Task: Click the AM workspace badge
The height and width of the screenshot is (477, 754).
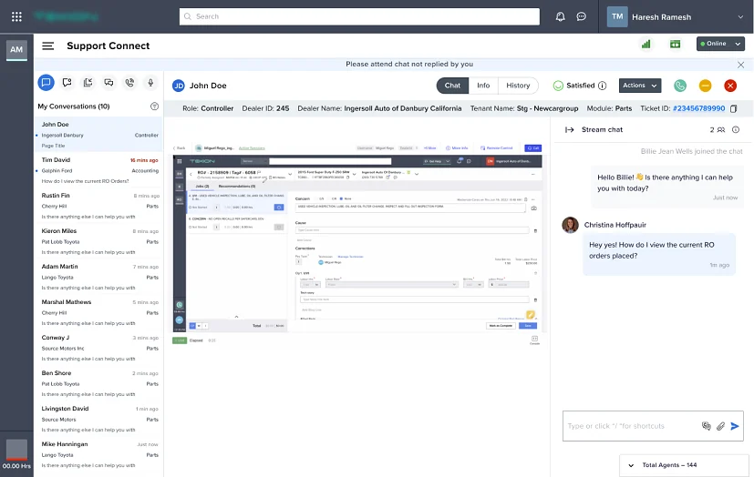Action: [x=16, y=49]
